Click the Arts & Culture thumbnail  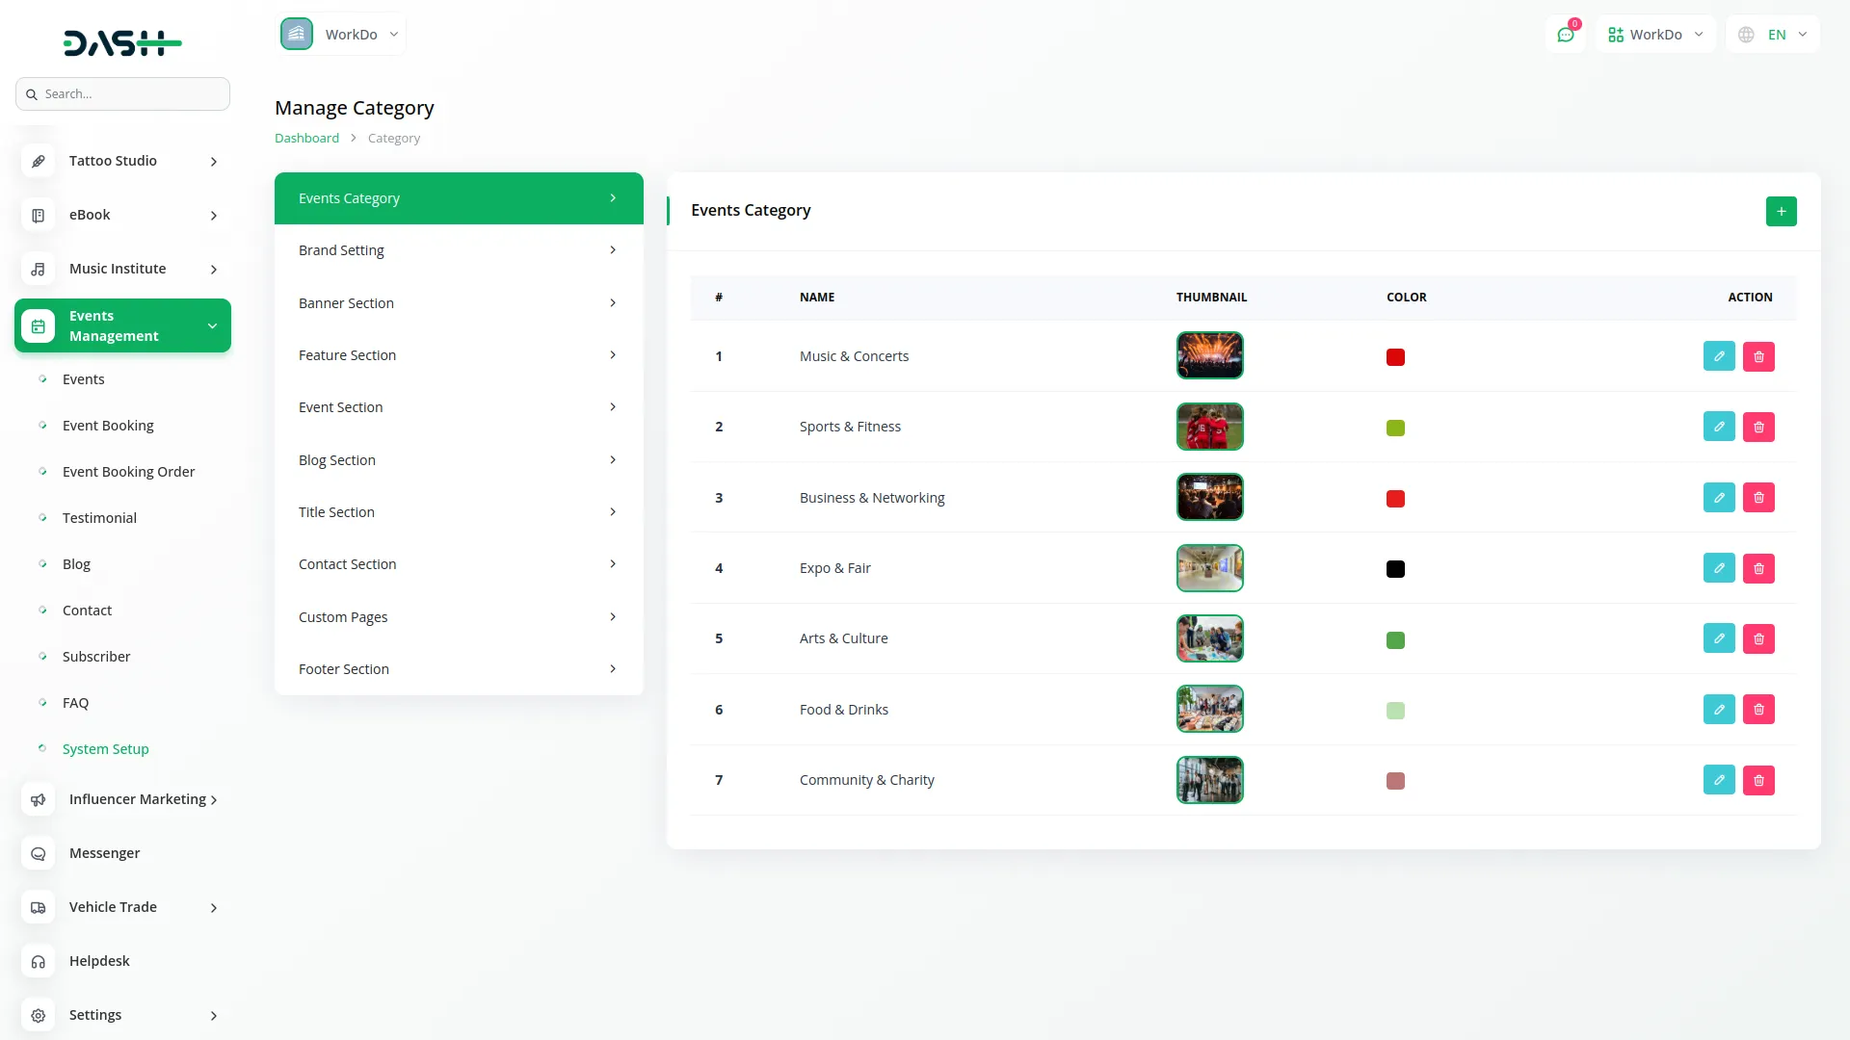pyautogui.click(x=1209, y=638)
